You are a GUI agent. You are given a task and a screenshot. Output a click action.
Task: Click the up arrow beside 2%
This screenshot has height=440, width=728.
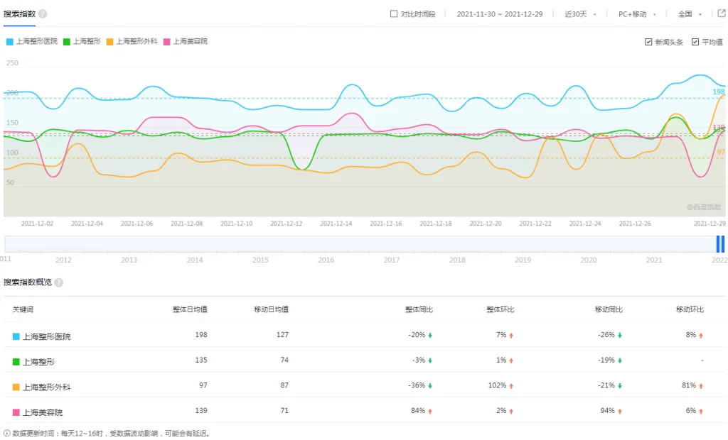coord(511,411)
